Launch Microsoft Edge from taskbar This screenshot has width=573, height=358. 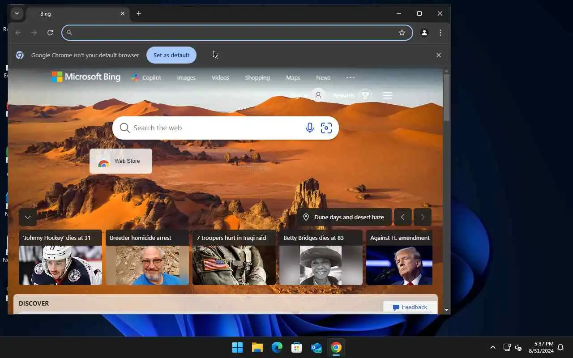pyautogui.click(x=277, y=347)
